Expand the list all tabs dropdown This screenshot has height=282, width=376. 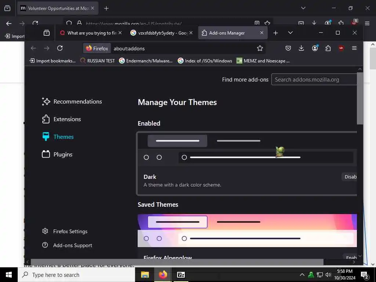coord(290,33)
